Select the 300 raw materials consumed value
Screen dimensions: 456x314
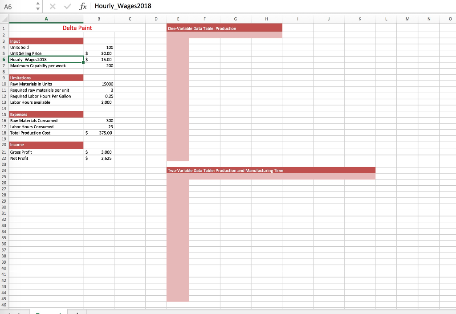click(99, 121)
